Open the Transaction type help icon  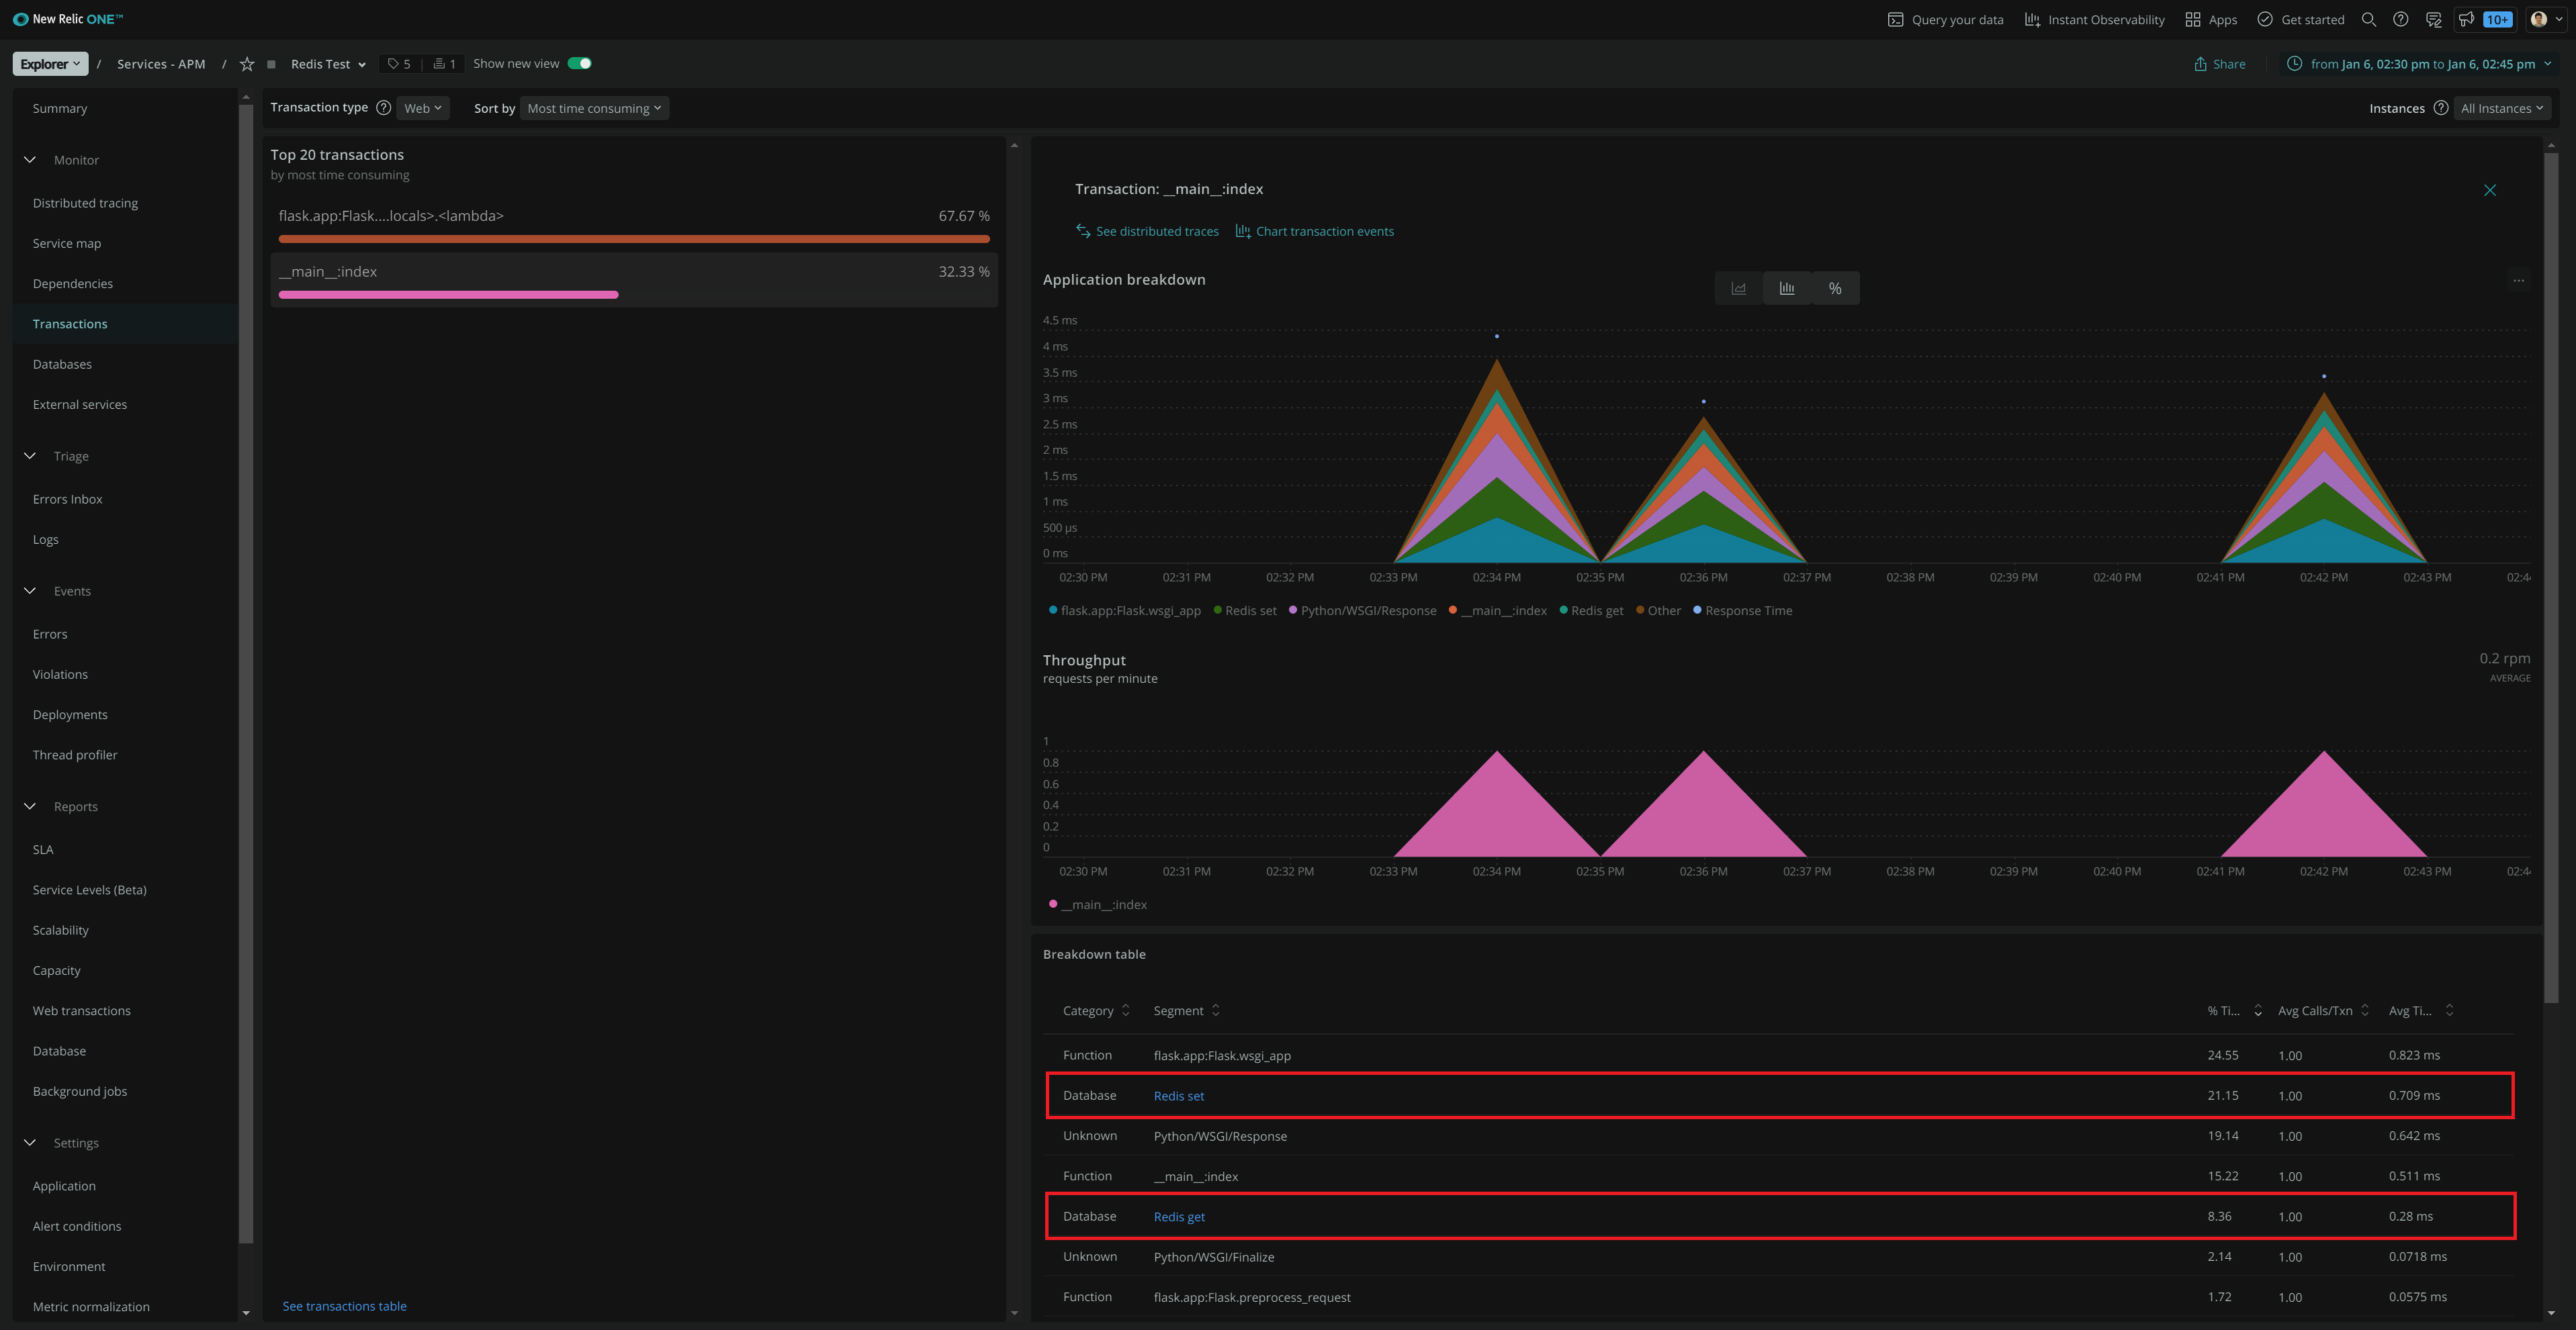click(x=383, y=108)
